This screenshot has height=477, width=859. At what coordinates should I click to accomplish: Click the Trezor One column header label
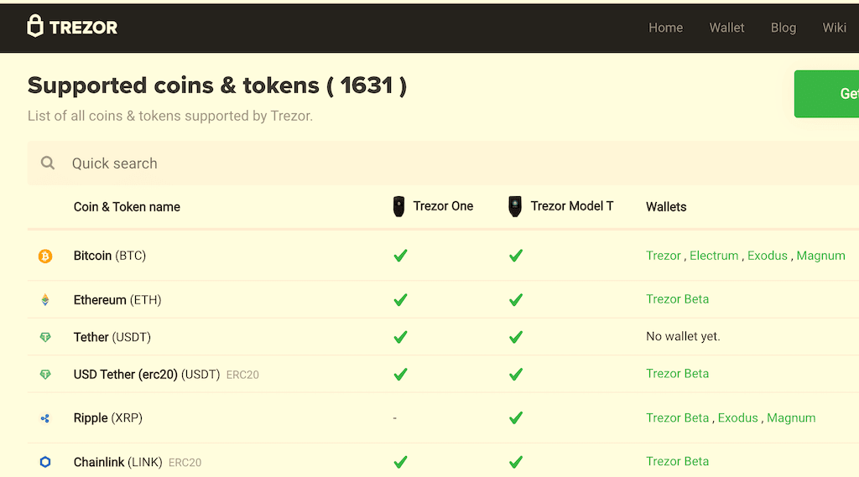[443, 206]
